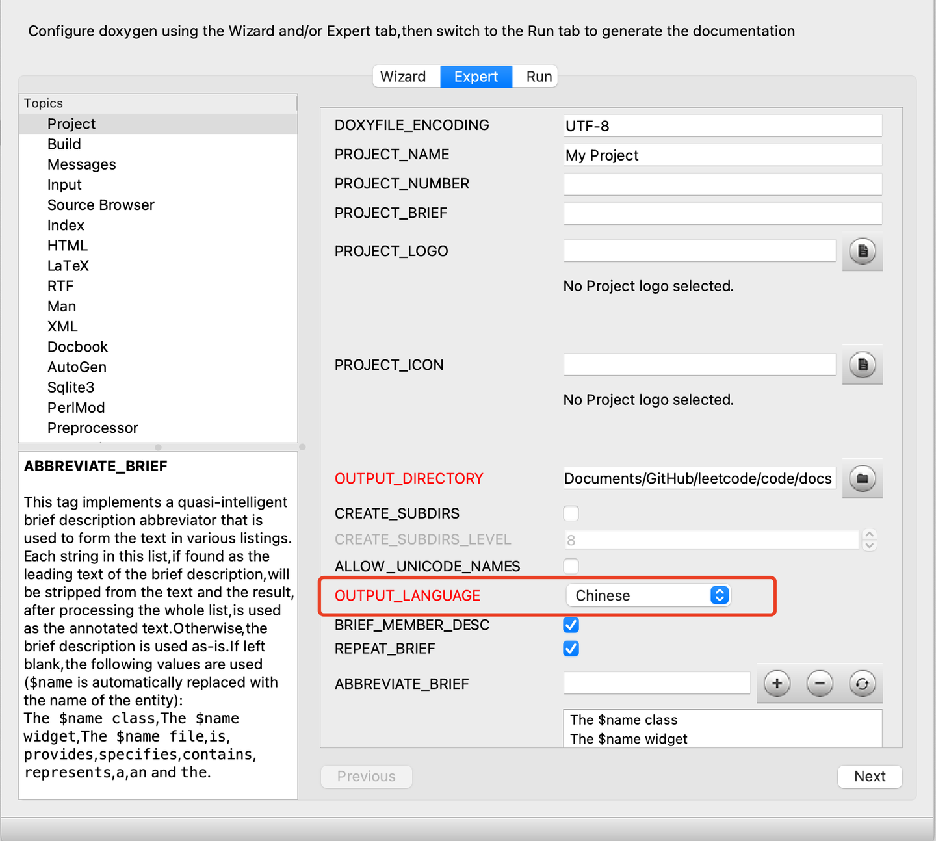Image resolution: width=936 pixels, height=841 pixels.
Task: Select the HTML topic
Action: (x=68, y=246)
